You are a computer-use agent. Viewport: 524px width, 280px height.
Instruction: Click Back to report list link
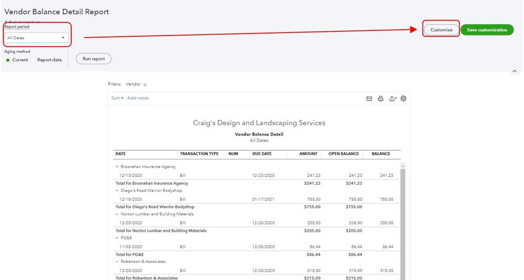pyautogui.click(x=22, y=21)
